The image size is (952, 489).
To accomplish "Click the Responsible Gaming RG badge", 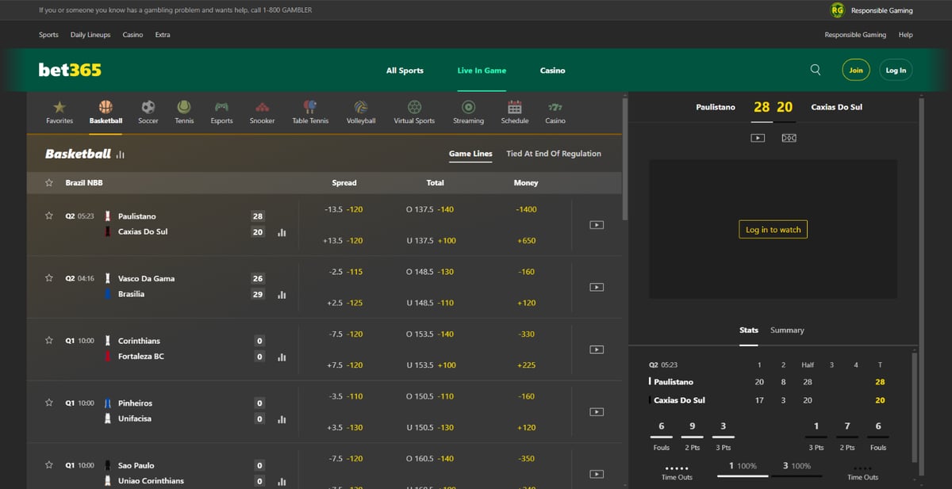I will [837, 10].
